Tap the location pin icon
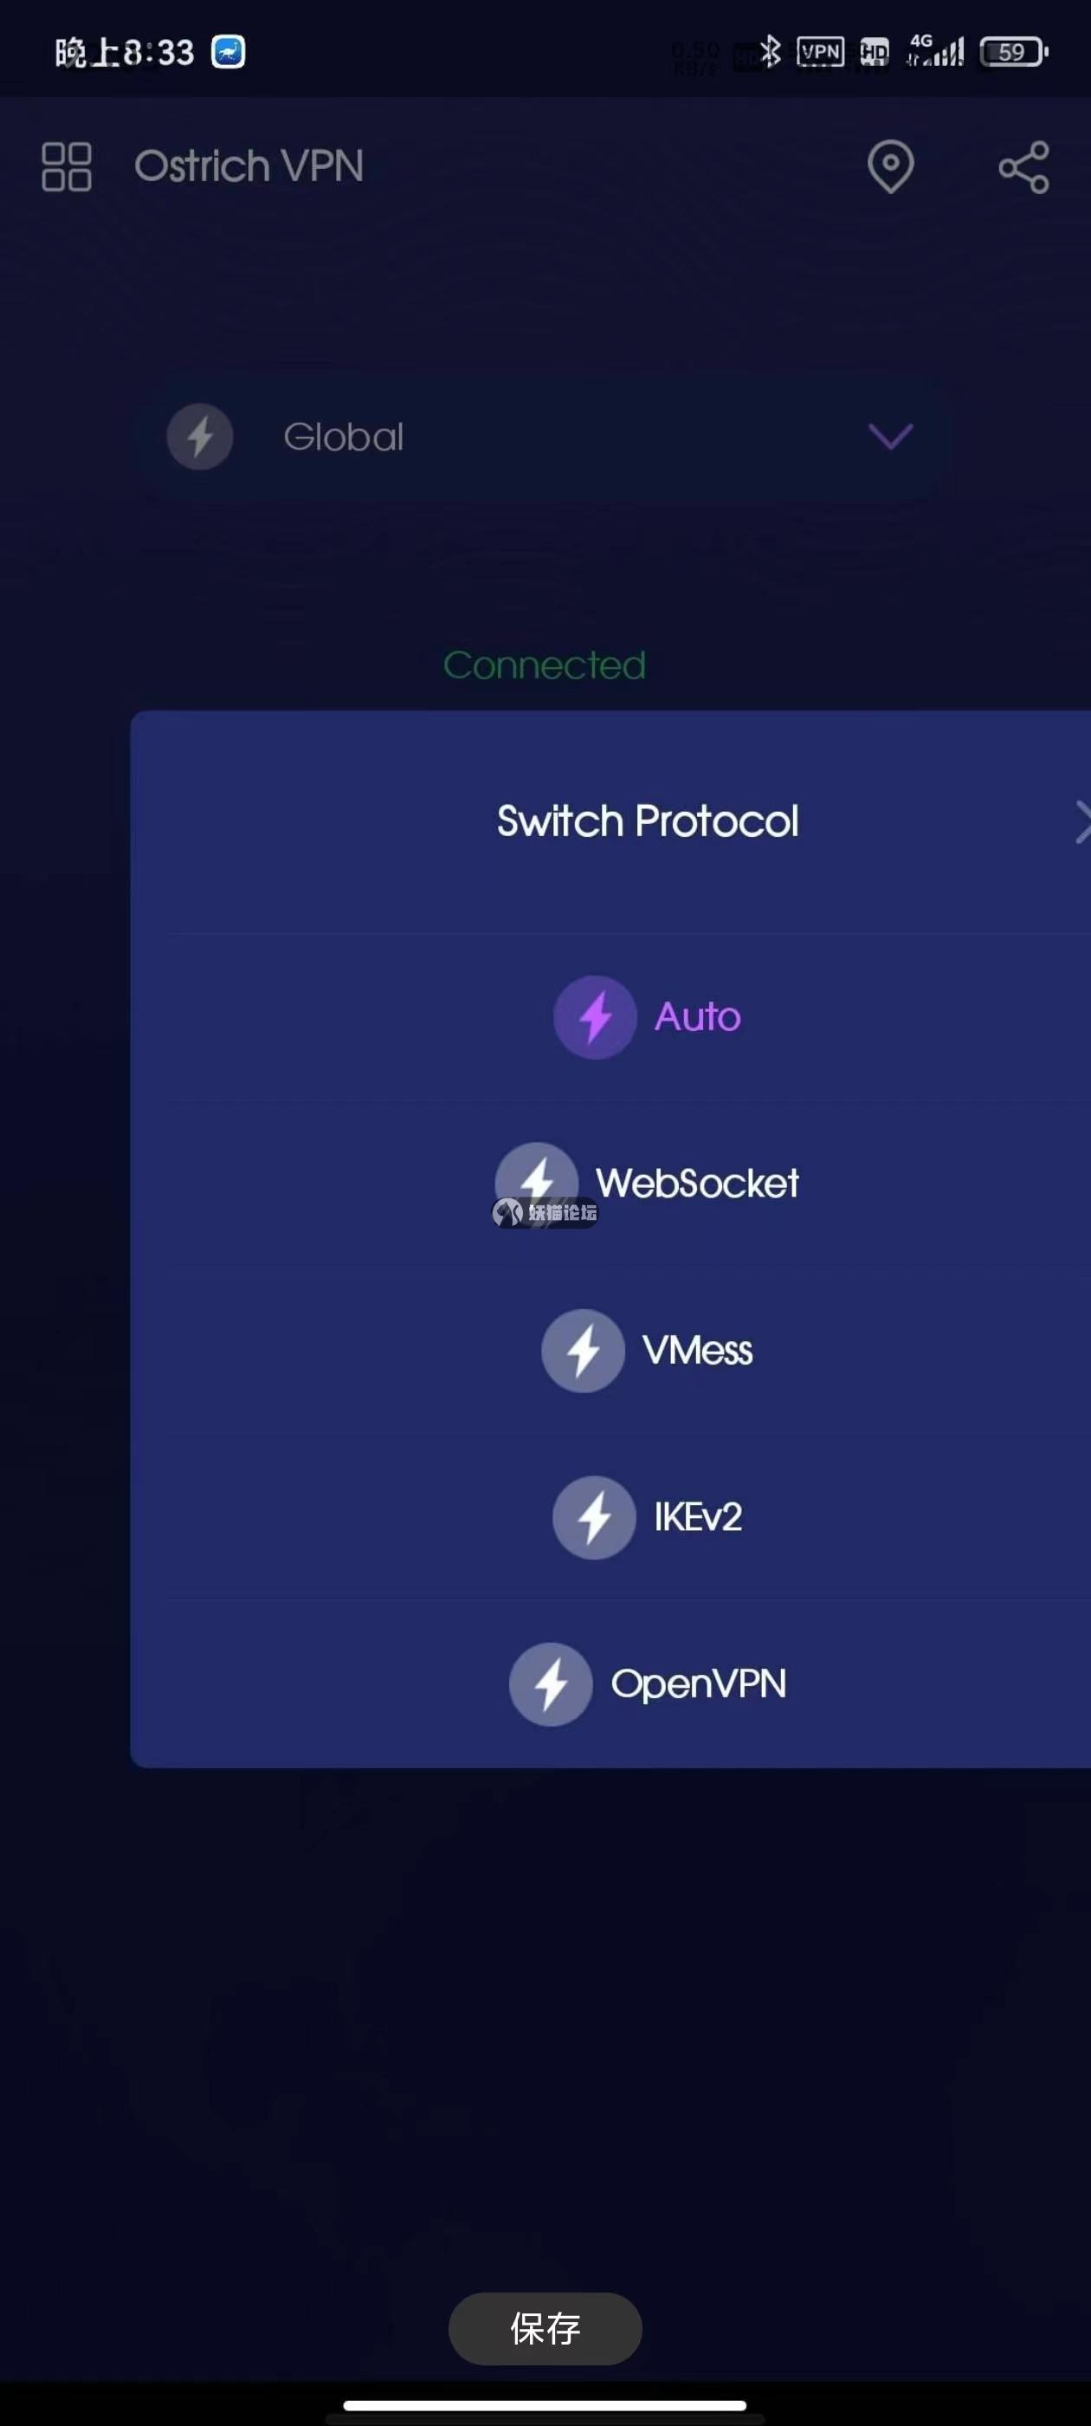Viewport: 1091px width, 2426px height. click(x=889, y=166)
